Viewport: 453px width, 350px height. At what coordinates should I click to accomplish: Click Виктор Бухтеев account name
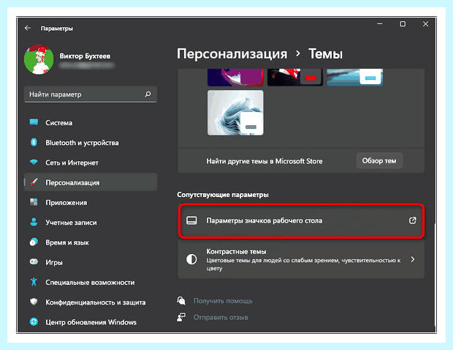pos(85,56)
